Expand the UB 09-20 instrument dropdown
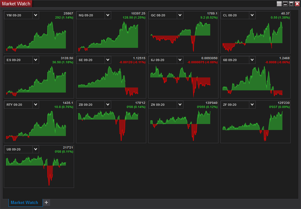Viewport: 301px width, 209px height. click(x=36, y=149)
